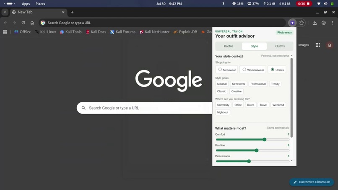338x190 pixels.
Task: Open the Universal Try-On extension icon
Action: pos(292,23)
